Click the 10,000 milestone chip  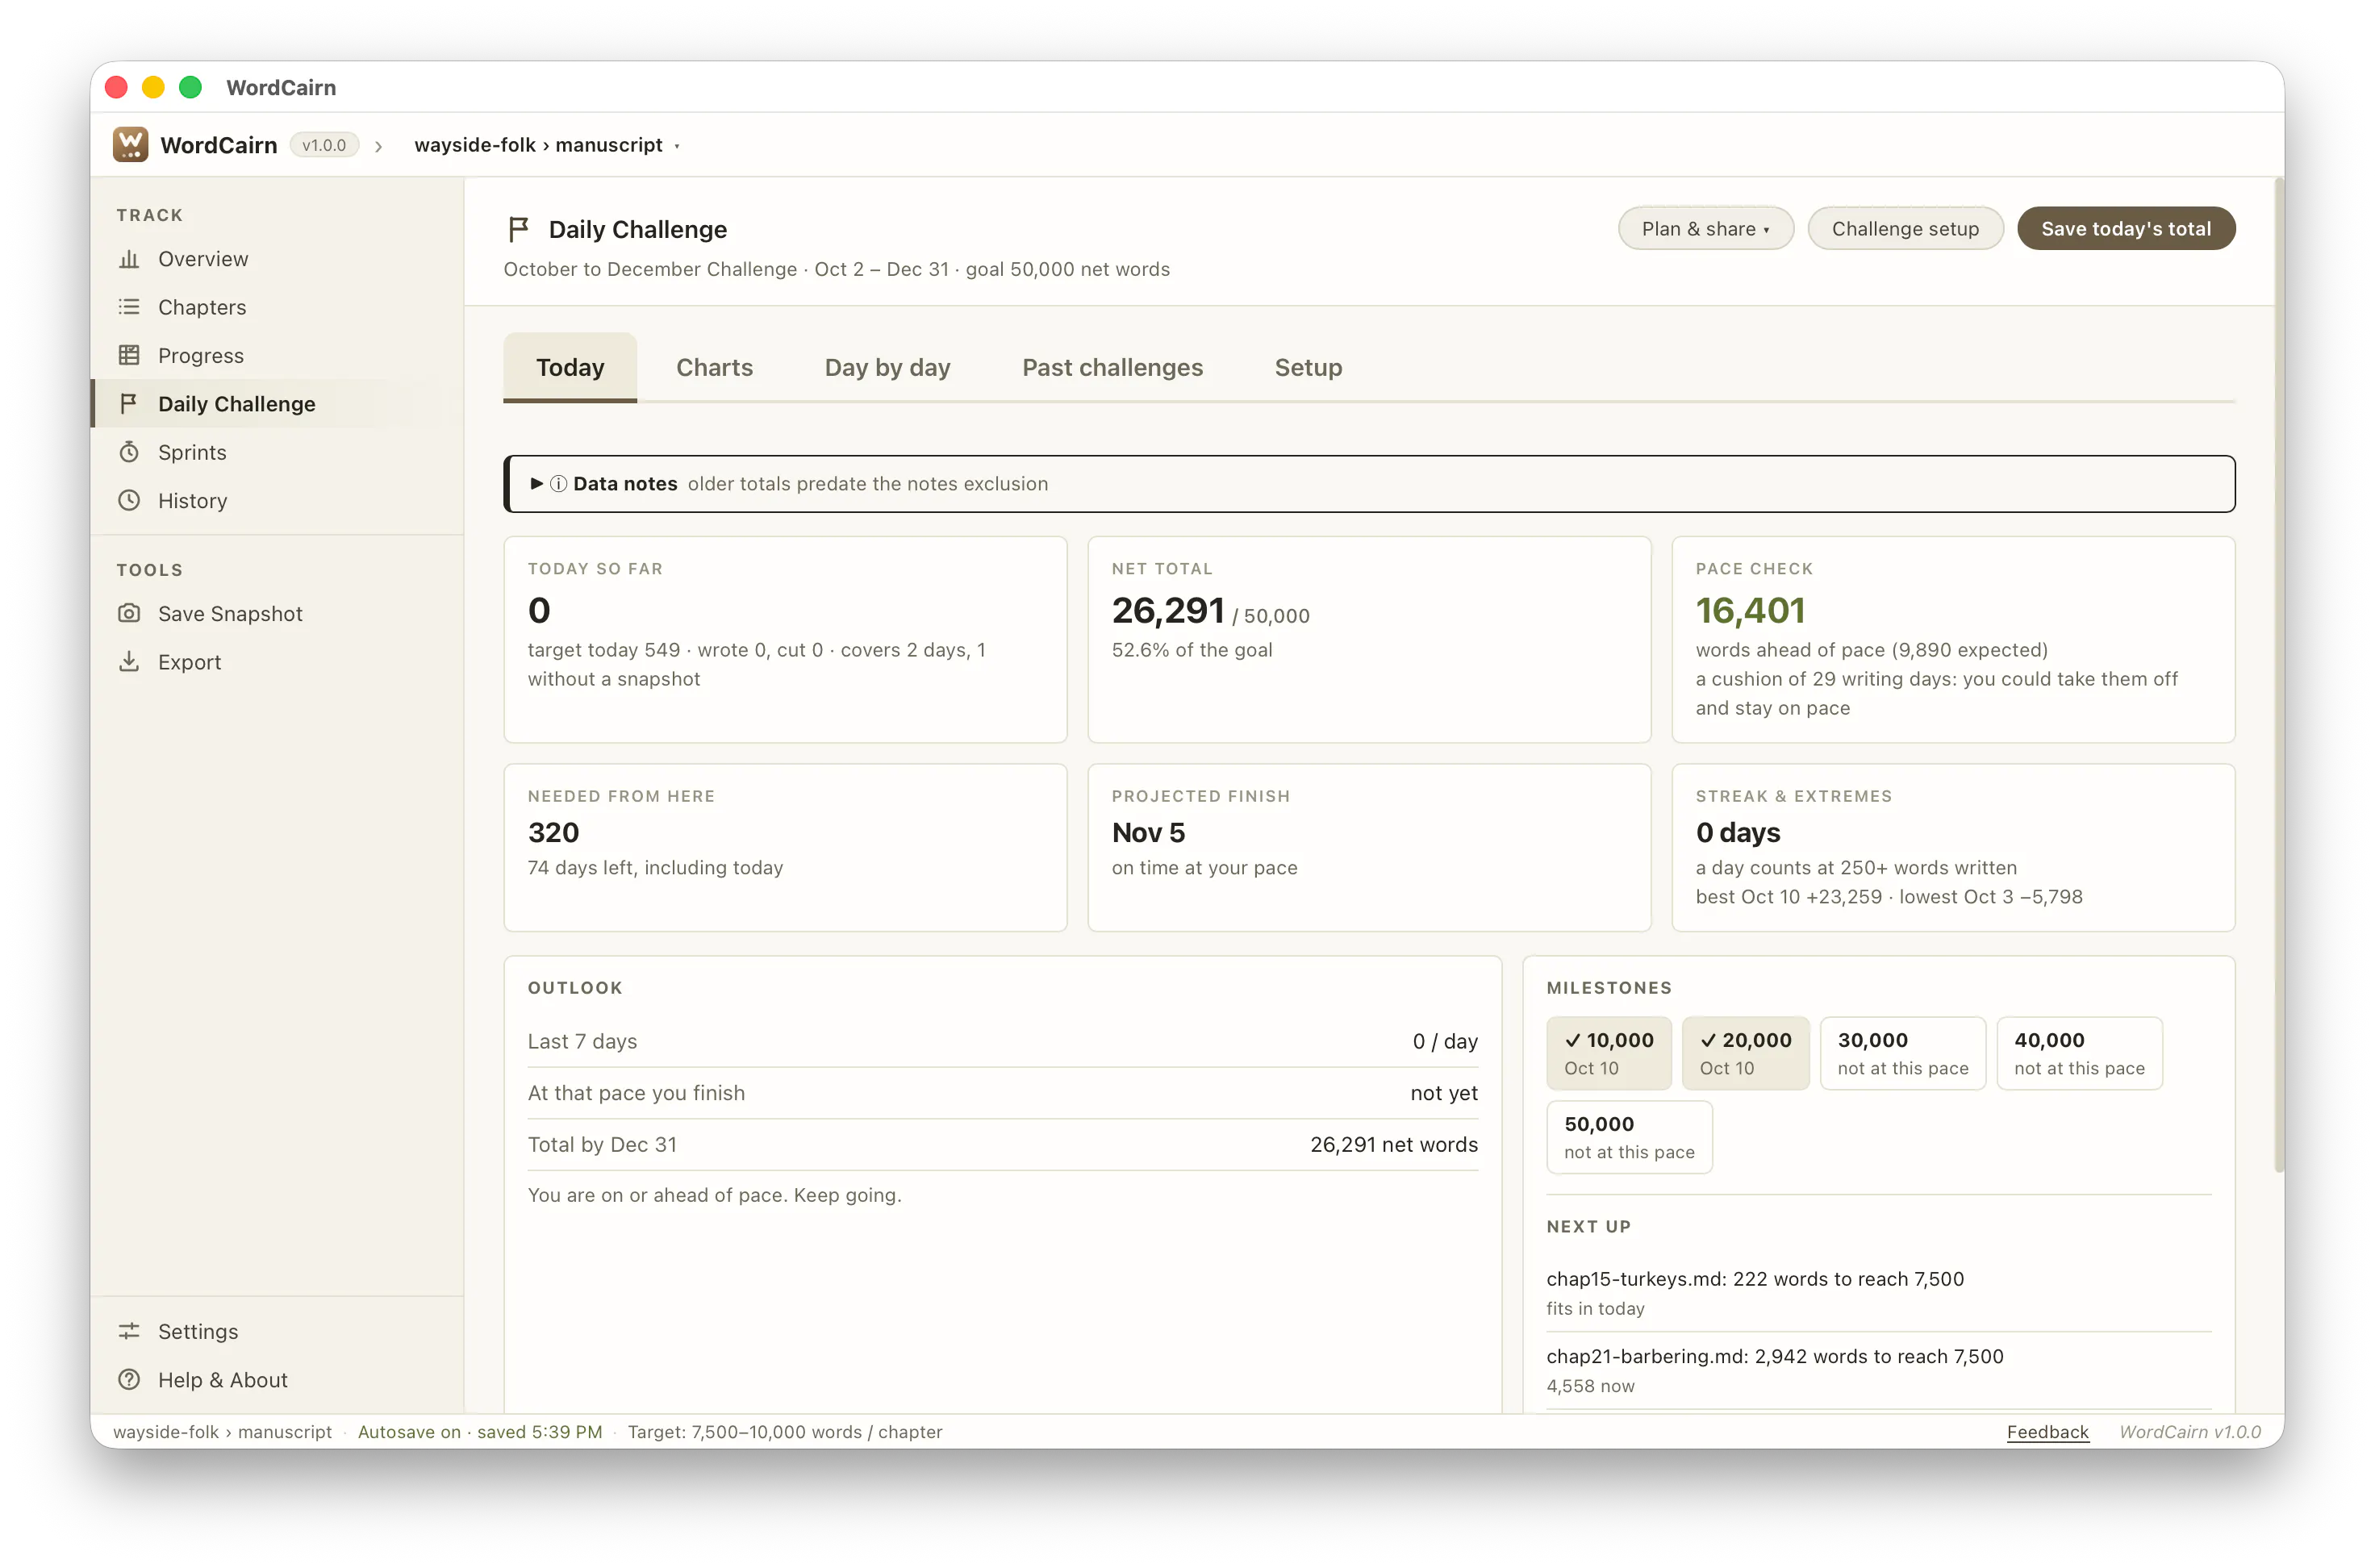click(1608, 1053)
